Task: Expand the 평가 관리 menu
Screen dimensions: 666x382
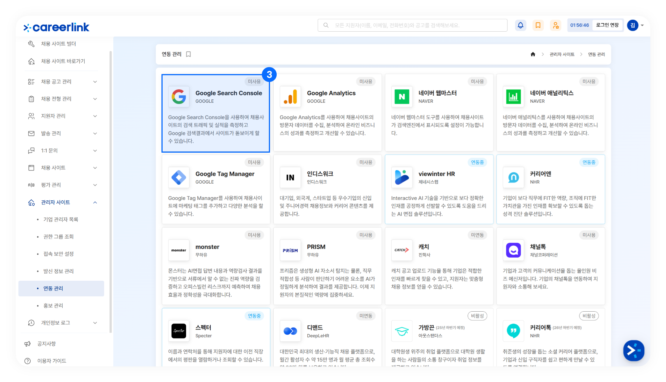Action: point(95,185)
